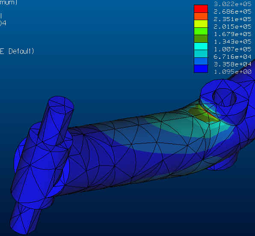Screen dimensions: 255x236
Task: Click the legend value 3.358e+04
Action: point(233,64)
